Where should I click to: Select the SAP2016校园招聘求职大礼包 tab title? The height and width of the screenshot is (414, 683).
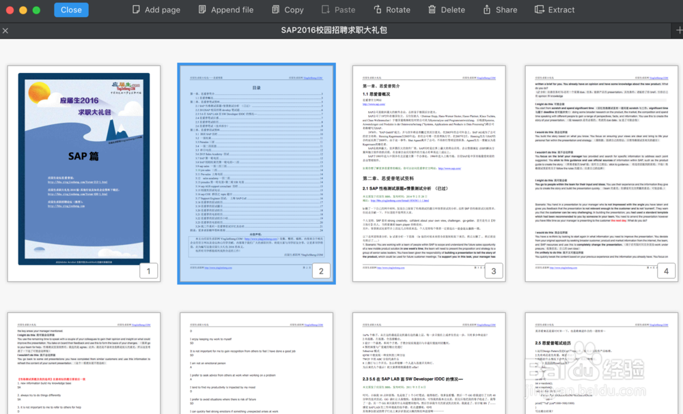coord(334,30)
